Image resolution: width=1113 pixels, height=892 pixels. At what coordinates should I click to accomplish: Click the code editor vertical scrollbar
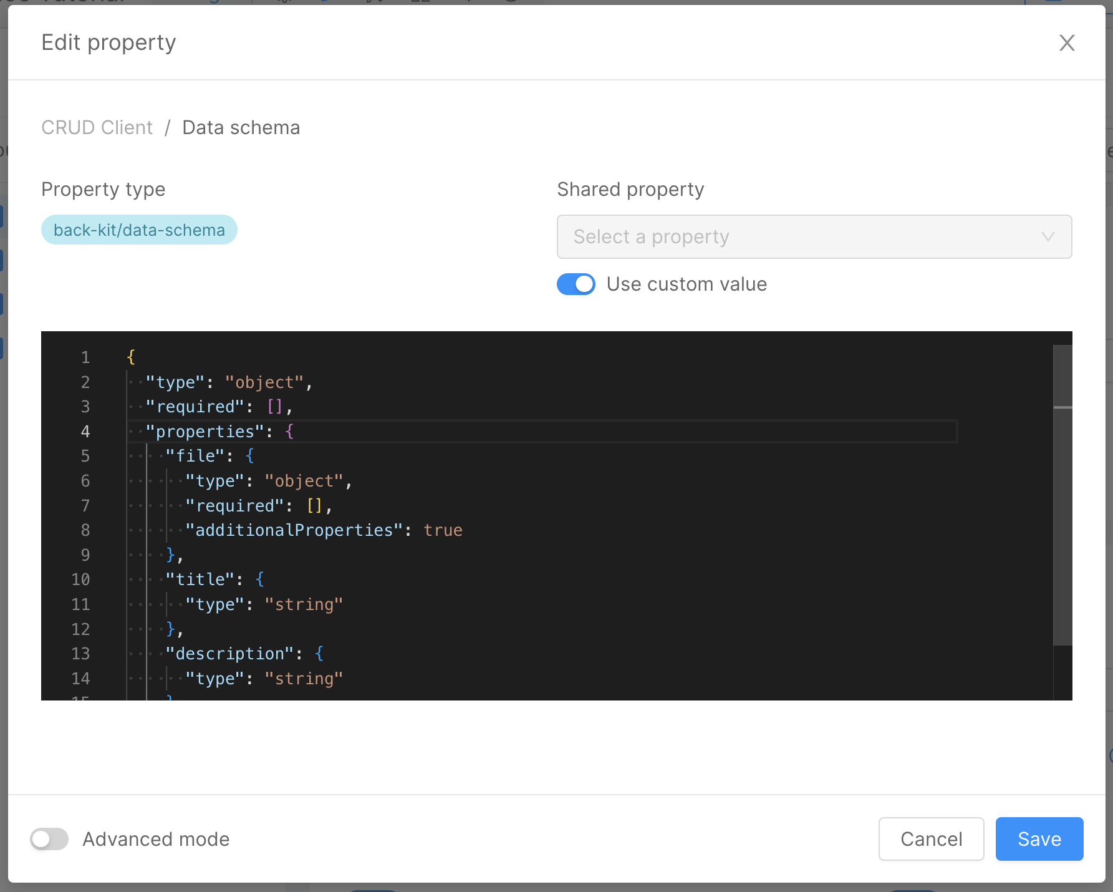pyautogui.click(x=1062, y=499)
